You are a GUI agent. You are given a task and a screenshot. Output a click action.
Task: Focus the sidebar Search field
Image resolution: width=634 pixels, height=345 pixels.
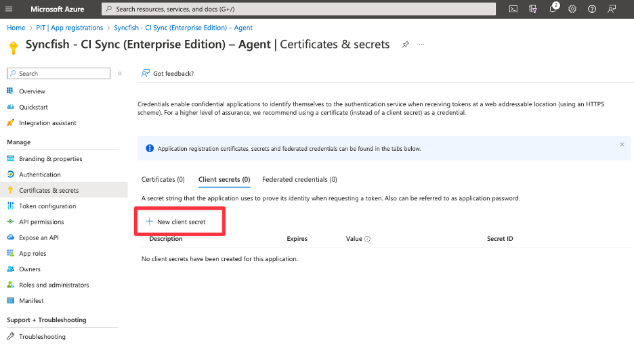(x=59, y=74)
